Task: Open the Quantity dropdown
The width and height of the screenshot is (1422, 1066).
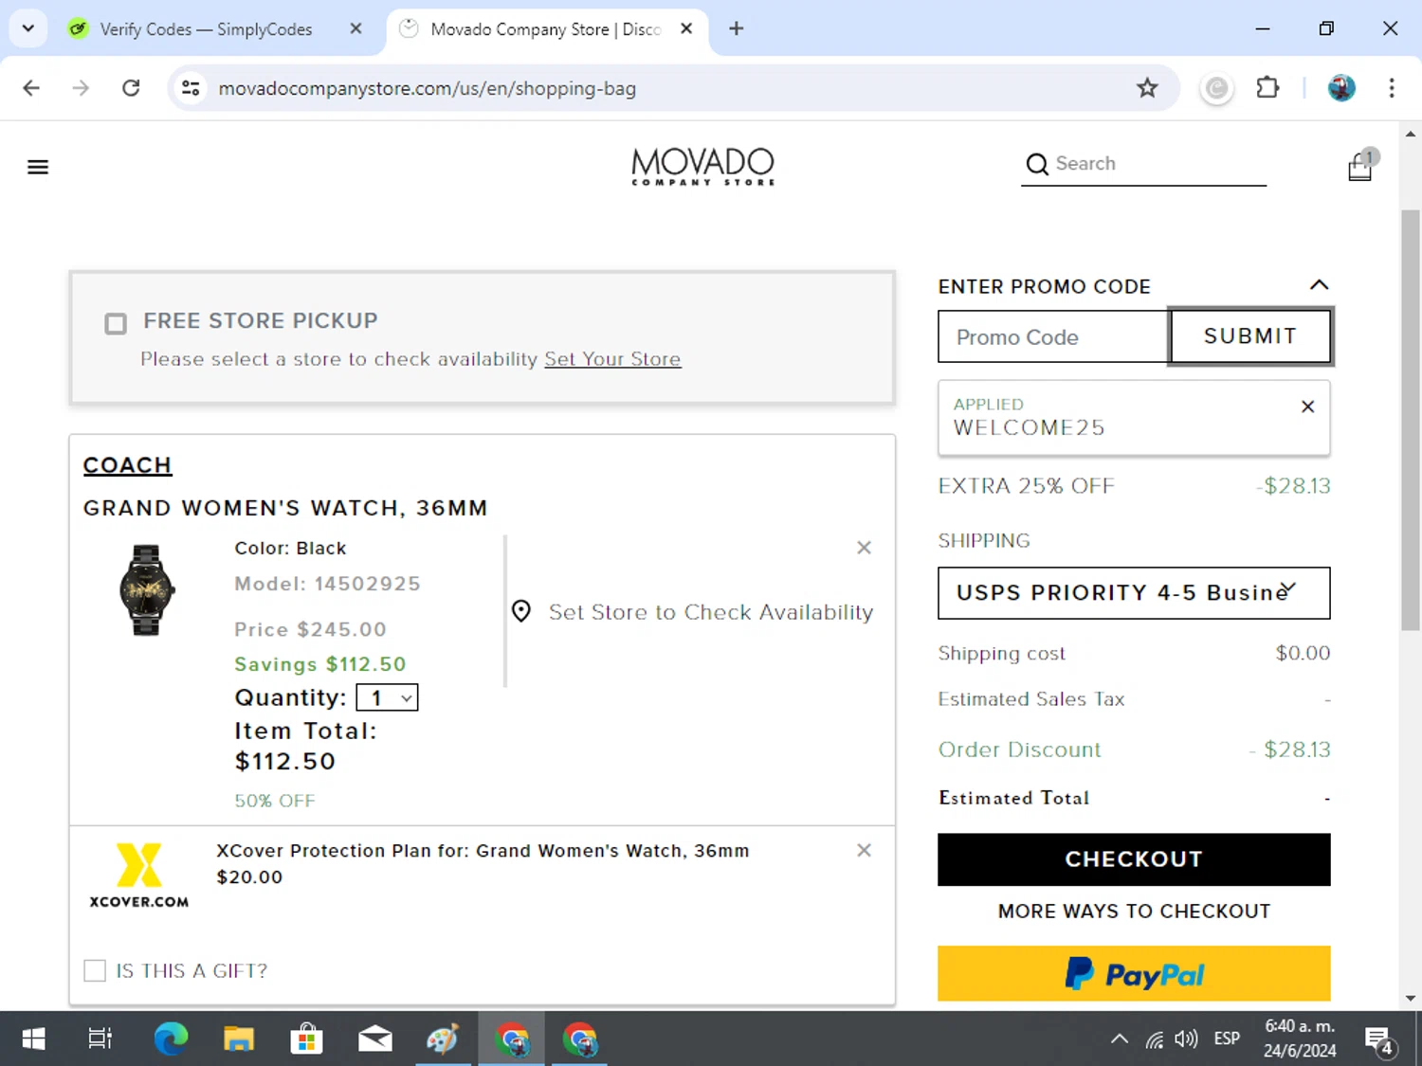Action: coord(387,698)
